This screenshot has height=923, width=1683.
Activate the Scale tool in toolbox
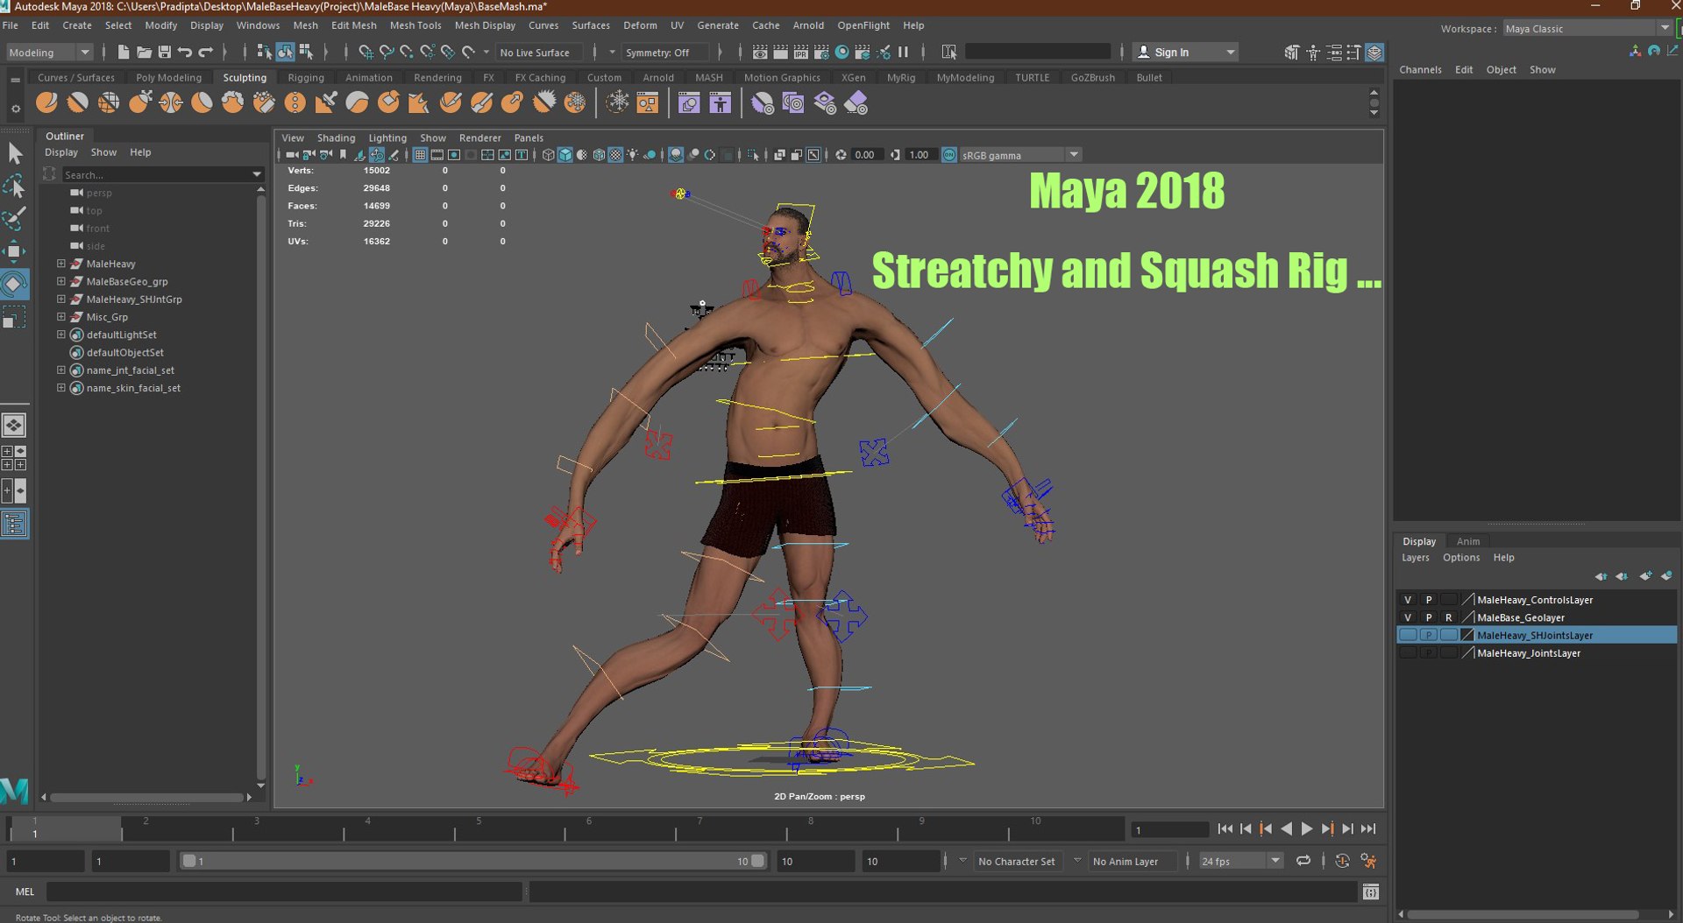click(15, 316)
